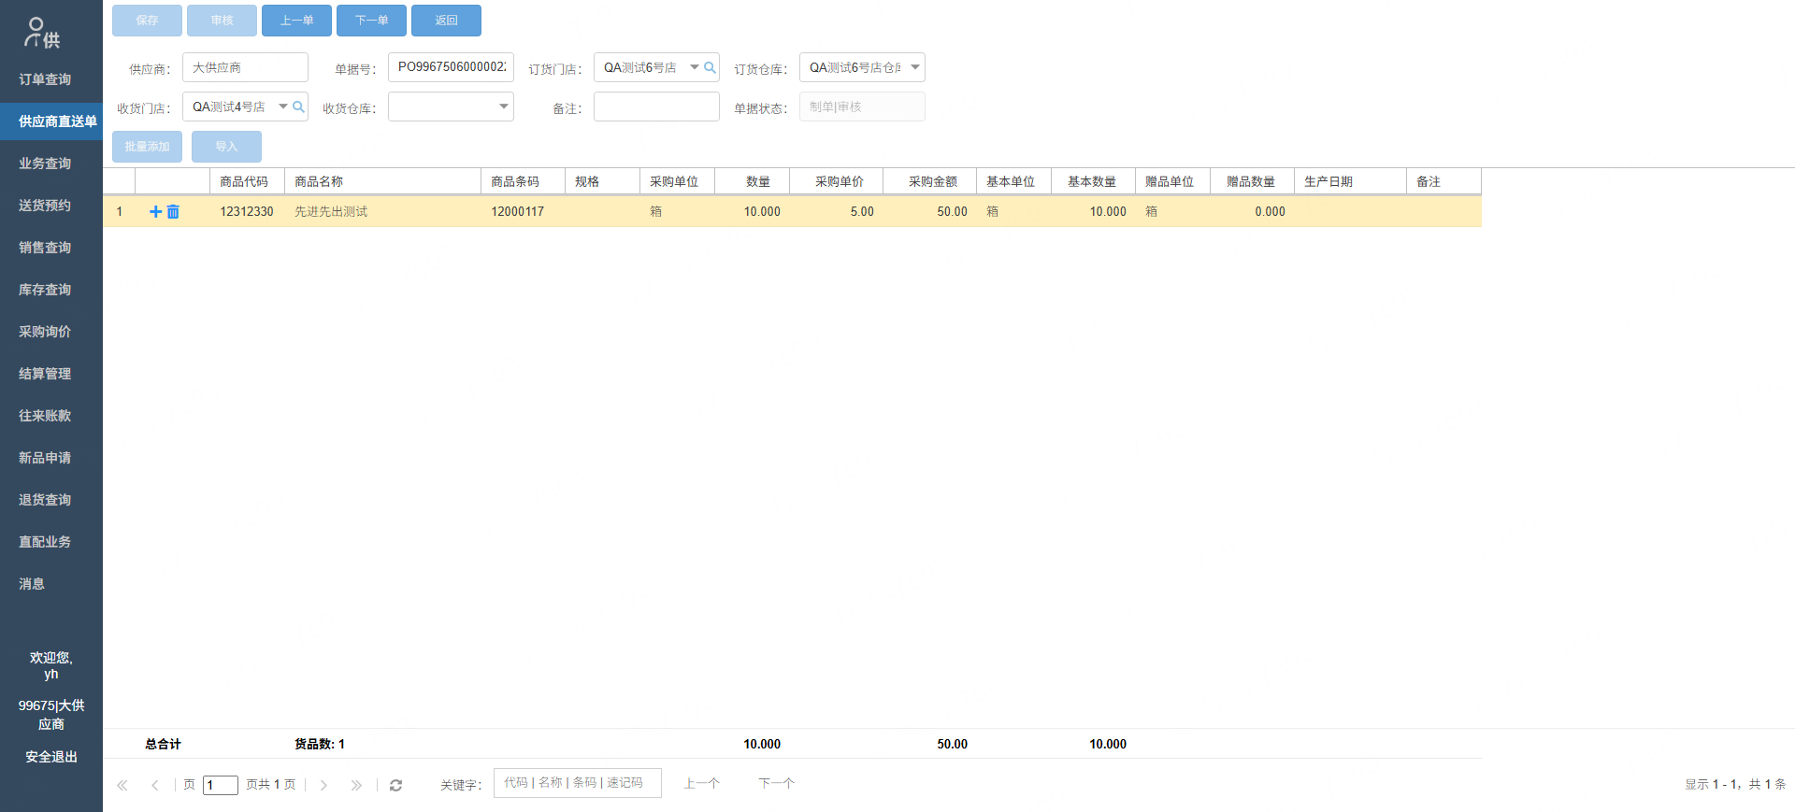Viewport: 1795px width, 812px height.
Task: Select purchase price cell 5.00
Action: pyautogui.click(x=836, y=212)
